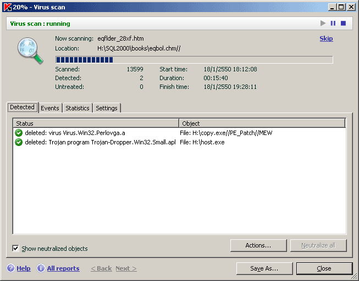Sort by the Status column header

pos(96,123)
